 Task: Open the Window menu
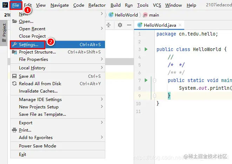(x=173, y=5)
